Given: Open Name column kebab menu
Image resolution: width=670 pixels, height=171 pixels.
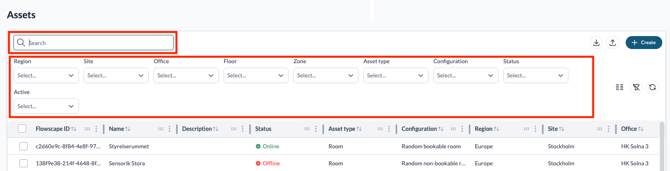Looking at the screenshot, I should [x=170, y=129].
